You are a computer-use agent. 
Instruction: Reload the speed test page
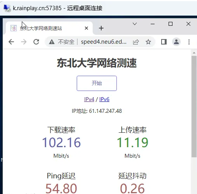(x=36, y=42)
